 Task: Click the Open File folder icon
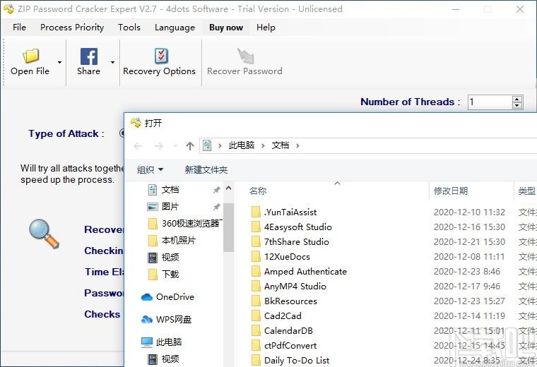point(31,56)
